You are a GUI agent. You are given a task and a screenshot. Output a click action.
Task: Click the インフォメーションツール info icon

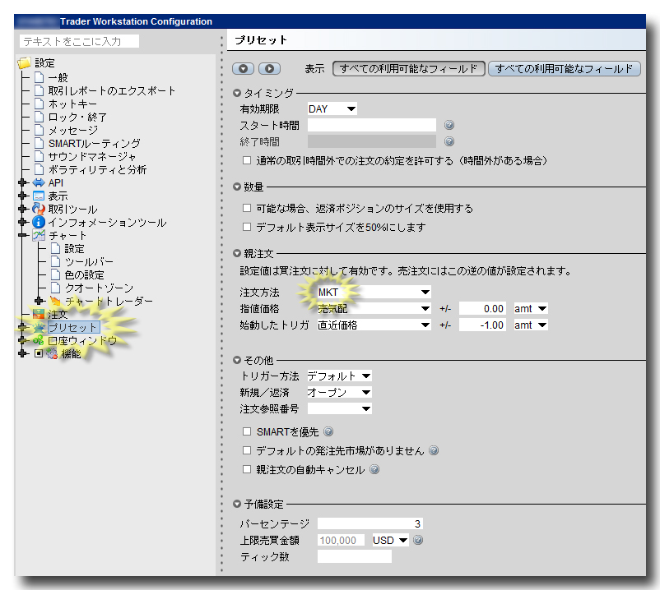(x=39, y=222)
